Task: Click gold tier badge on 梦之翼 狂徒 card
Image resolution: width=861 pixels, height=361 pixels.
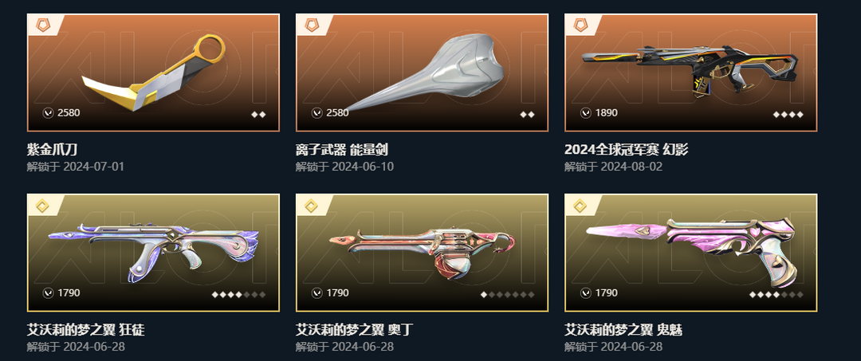Action: 42,206
